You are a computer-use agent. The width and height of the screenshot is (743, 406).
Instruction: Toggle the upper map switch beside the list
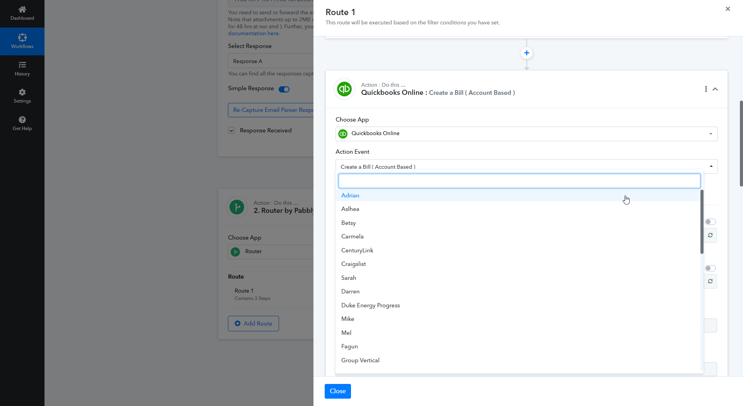710,222
